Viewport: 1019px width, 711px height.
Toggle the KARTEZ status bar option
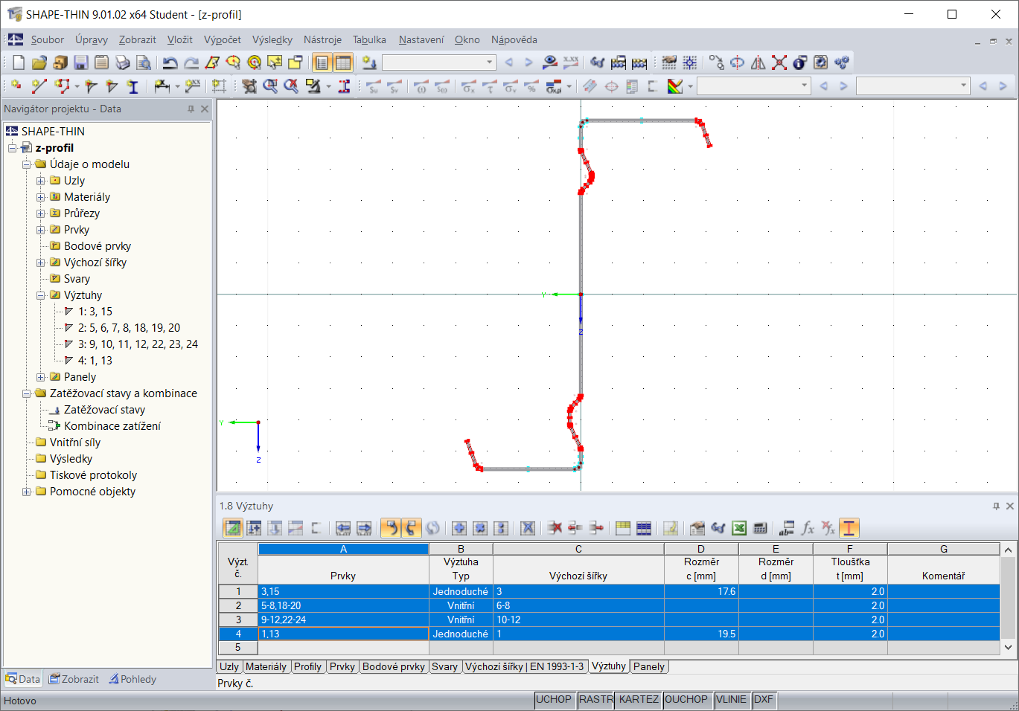639,700
